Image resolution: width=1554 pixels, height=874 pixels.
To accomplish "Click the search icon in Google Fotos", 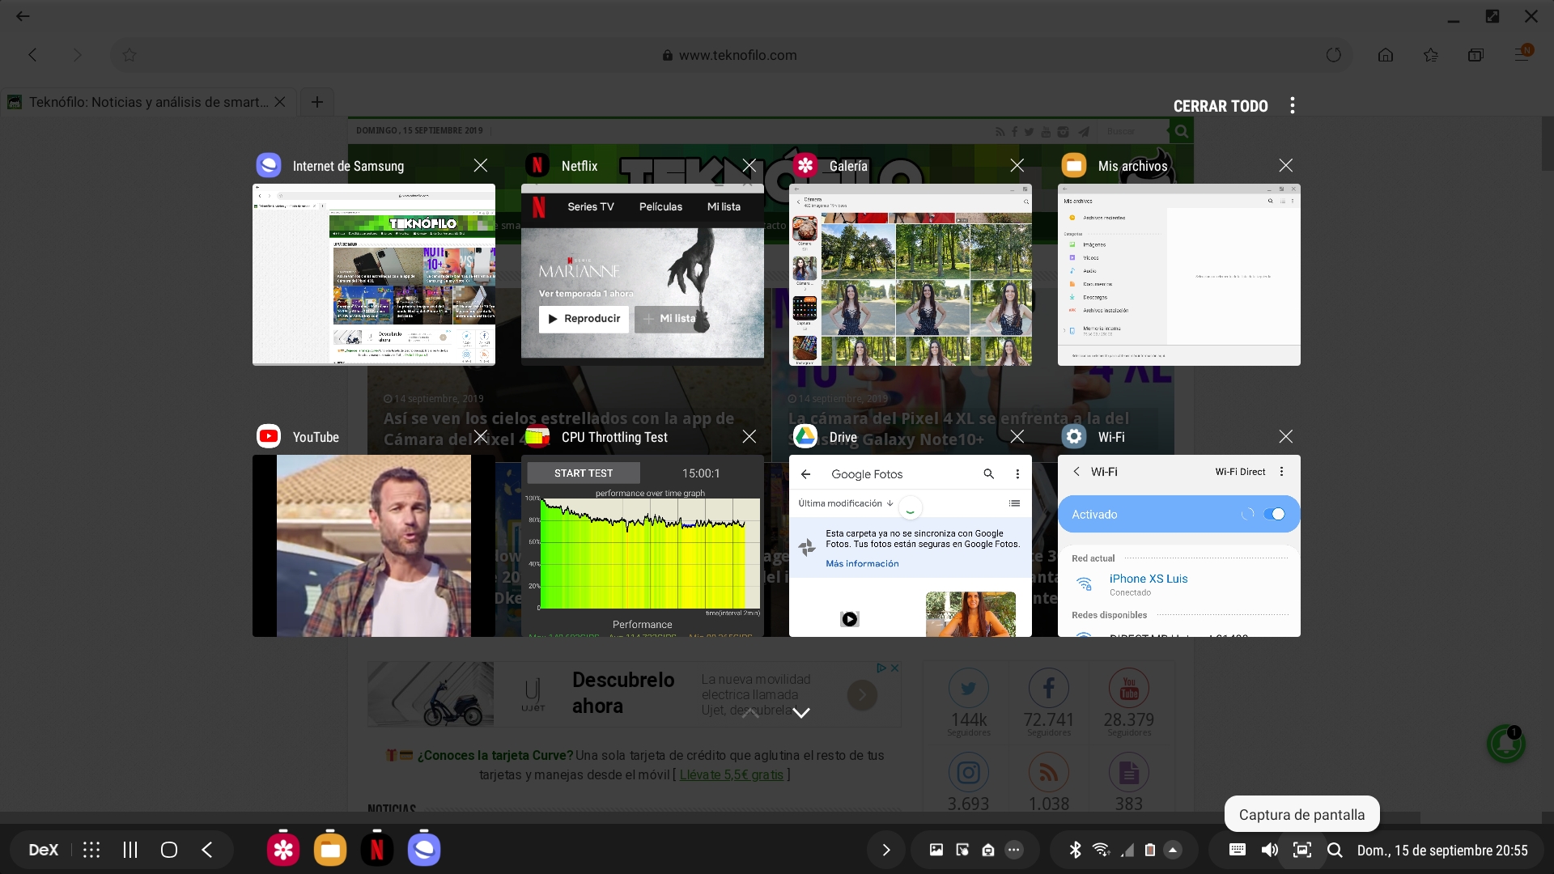I will (x=988, y=474).
